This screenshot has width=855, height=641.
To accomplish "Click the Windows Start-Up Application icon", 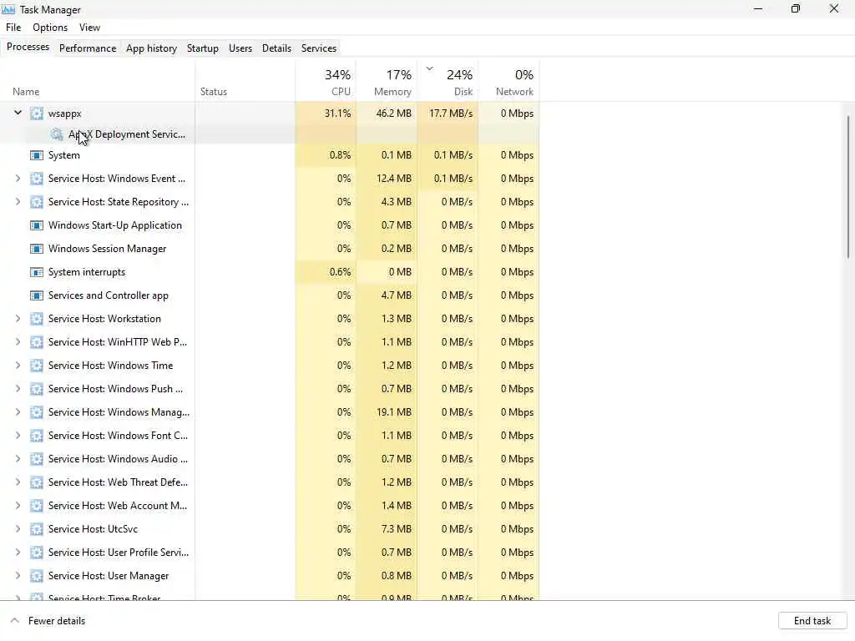I will coord(37,225).
